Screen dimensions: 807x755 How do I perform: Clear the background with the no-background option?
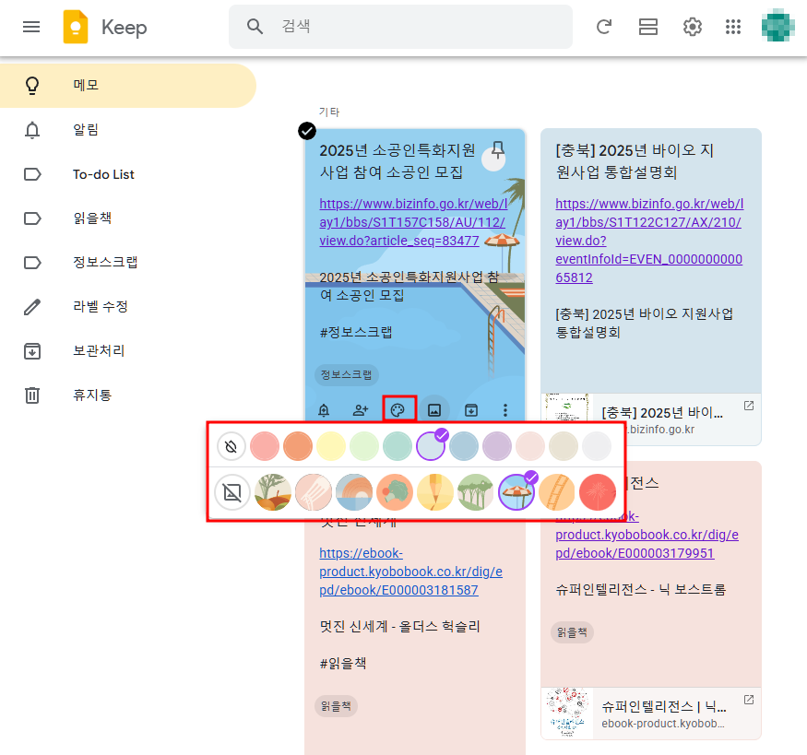(231, 492)
